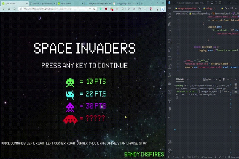The width and height of the screenshot is (239, 159).
Task: Select the first terminal in the terminal list
Action: pos(235,84)
